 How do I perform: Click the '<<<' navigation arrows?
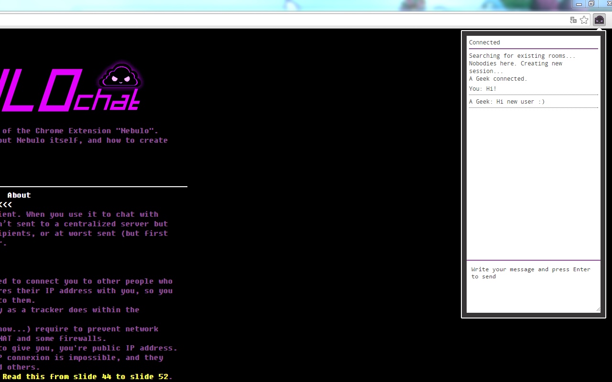pos(6,204)
